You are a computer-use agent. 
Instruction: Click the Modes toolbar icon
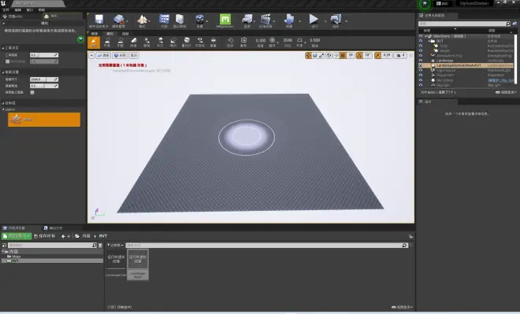(x=143, y=20)
